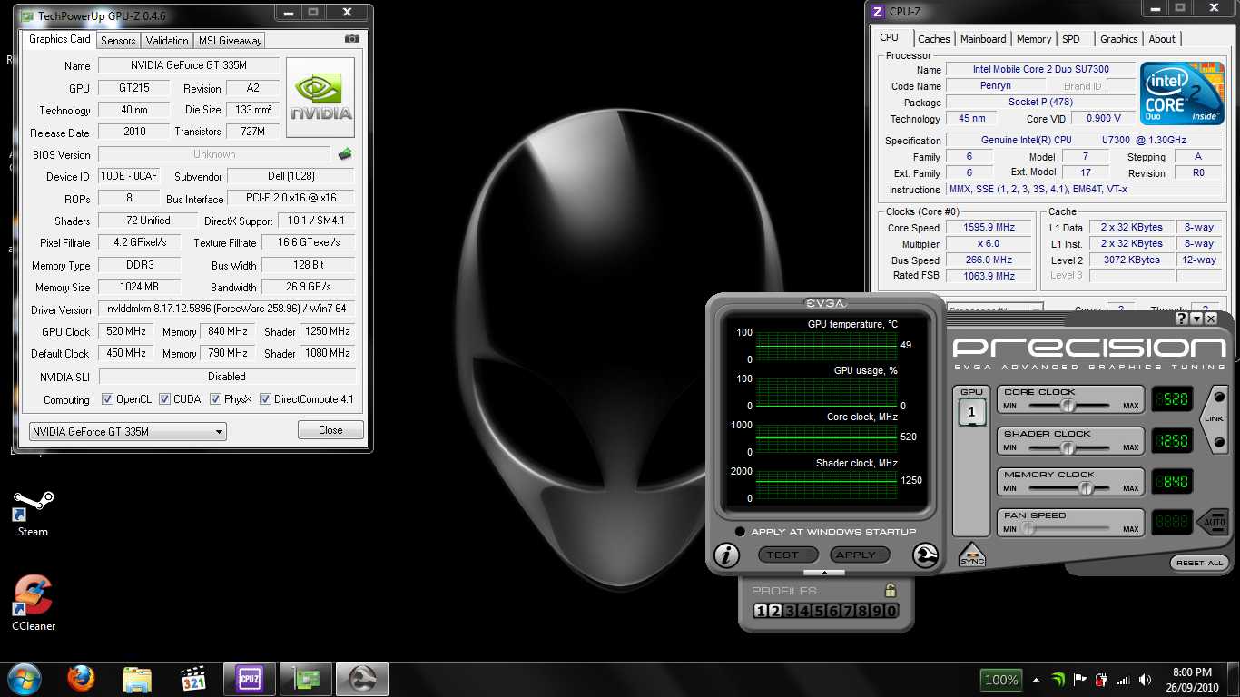Click the volume speaker tray icon
This screenshot has width=1240, height=697.
[x=1143, y=680]
